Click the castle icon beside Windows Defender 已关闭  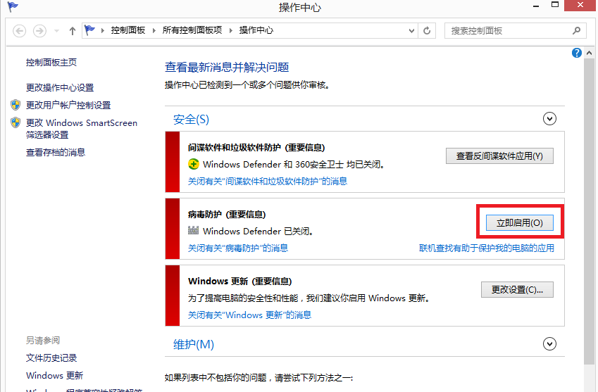click(194, 230)
